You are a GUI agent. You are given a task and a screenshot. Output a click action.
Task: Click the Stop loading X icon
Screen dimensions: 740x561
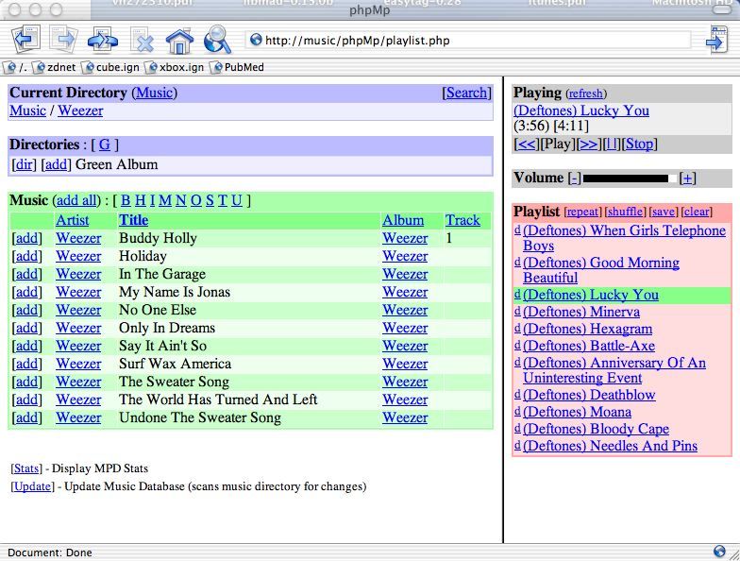pyautogui.click(x=143, y=40)
